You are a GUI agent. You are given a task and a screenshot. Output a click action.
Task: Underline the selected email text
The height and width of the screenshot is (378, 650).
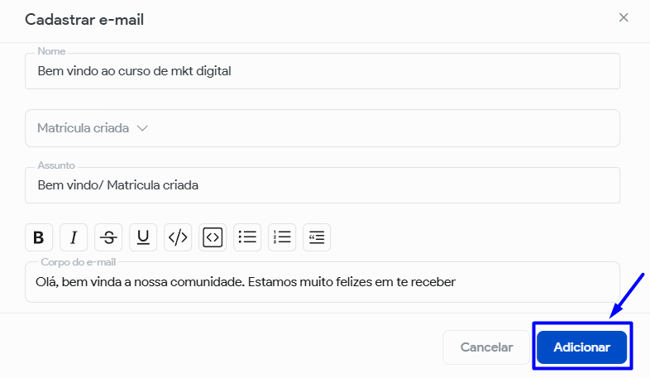pos(143,237)
